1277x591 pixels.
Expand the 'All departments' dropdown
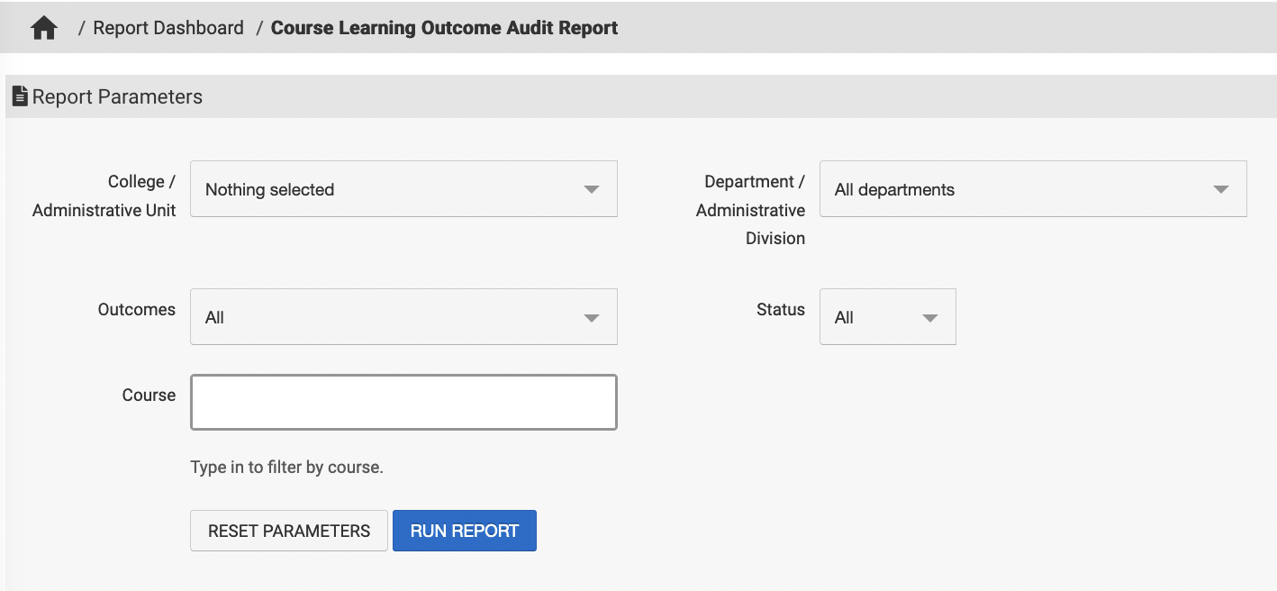click(894, 190)
